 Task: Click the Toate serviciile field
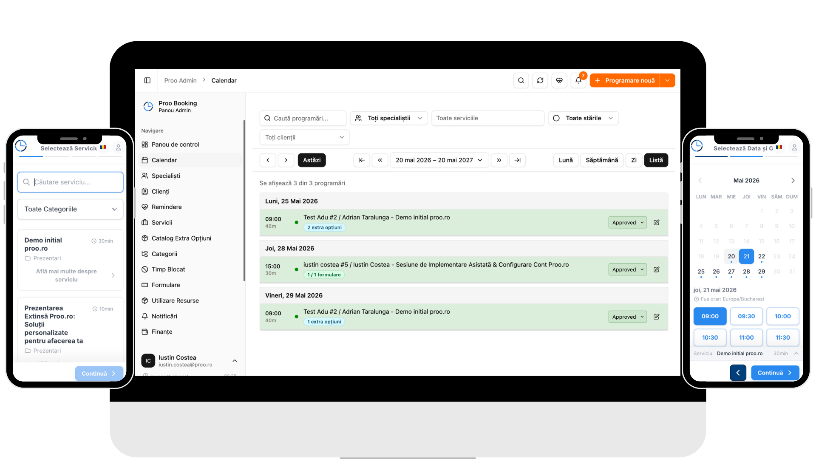pyautogui.click(x=488, y=118)
